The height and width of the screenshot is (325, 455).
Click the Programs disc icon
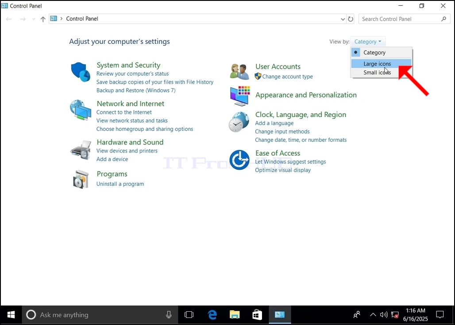tap(81, 180)
